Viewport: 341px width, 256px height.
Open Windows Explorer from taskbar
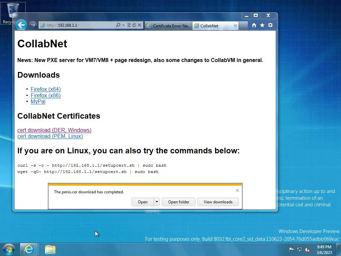[x=50, y=249]
